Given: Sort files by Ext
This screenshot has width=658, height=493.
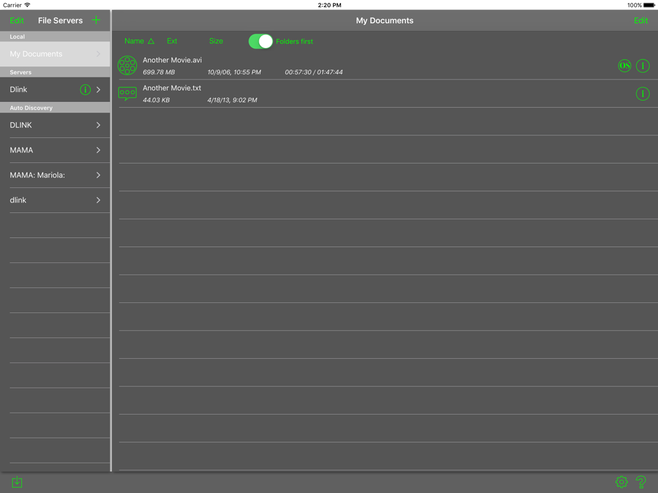Looking at the screenshot, I should click(172, 41).
